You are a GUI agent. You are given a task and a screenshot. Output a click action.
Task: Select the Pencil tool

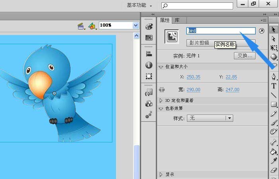[274, 114]
